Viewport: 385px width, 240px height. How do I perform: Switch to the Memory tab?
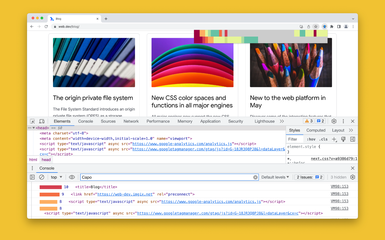[x=185, y=121]
